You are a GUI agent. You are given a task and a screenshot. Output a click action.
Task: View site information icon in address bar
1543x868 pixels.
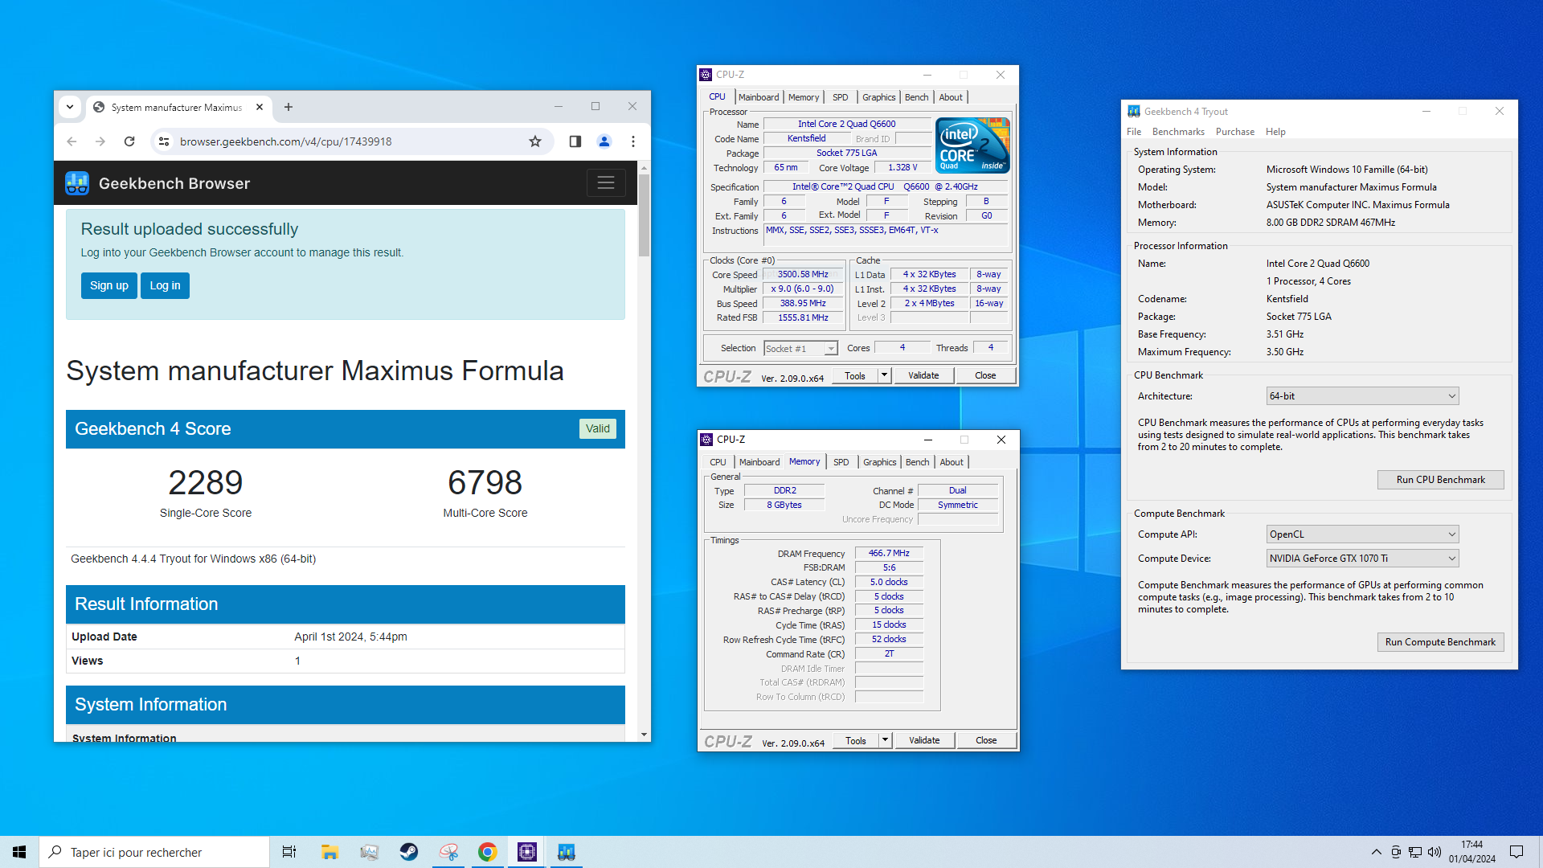[x=164, y=141]
